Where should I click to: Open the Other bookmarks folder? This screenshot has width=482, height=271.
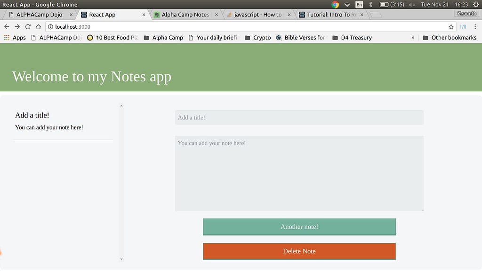click(x=450, y=38)
